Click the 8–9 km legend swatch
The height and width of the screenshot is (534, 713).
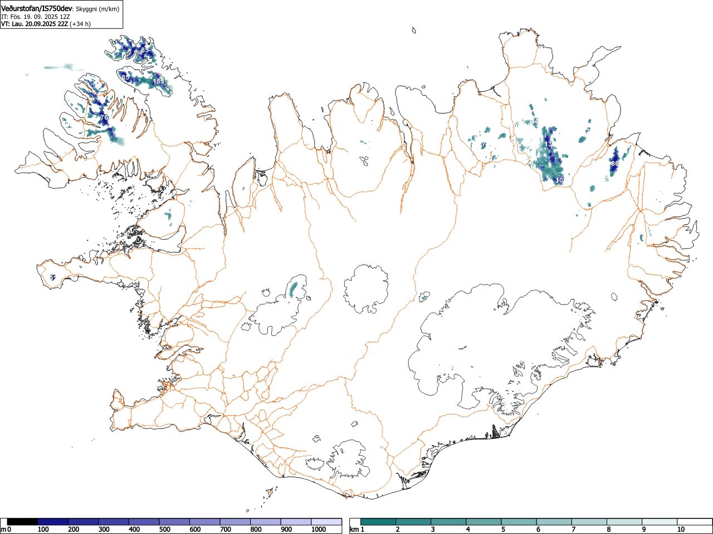pyautogui.click(x=624, y=522)
